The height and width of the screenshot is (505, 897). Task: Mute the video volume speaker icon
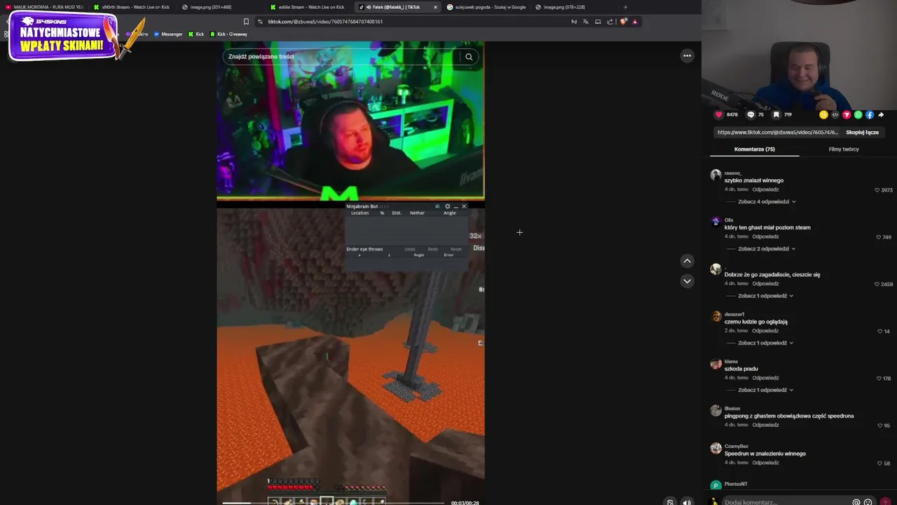(x=687, y=501)
